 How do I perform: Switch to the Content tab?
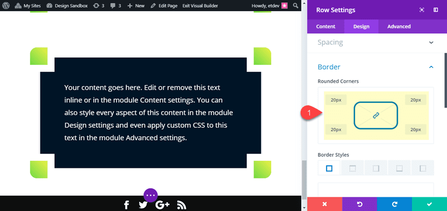click(x=326, y=26)
